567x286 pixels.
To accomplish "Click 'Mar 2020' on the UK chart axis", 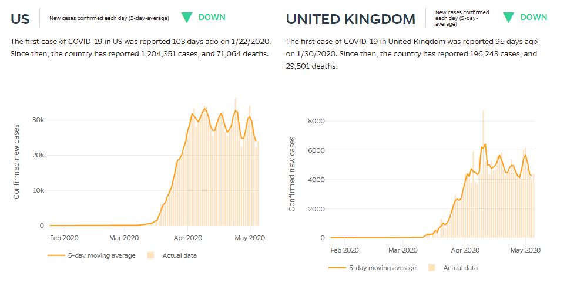I will tap(403, 250).
